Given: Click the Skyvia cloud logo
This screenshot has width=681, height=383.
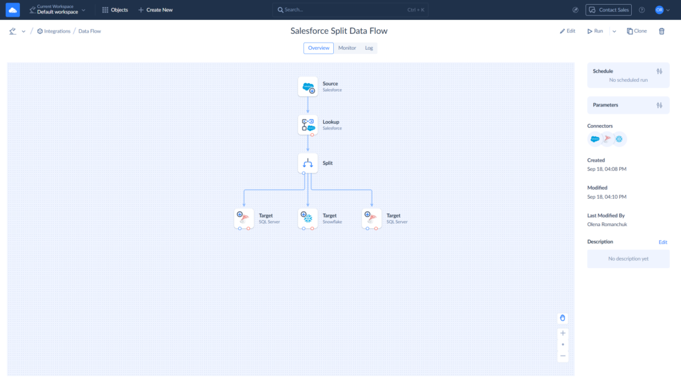Looking at the screenshot, I should 13,9.
